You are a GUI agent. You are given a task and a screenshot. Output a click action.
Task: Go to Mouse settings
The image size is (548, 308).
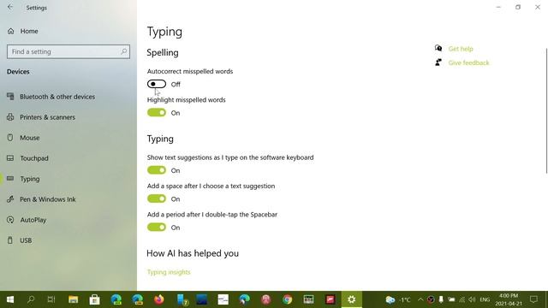23,138
